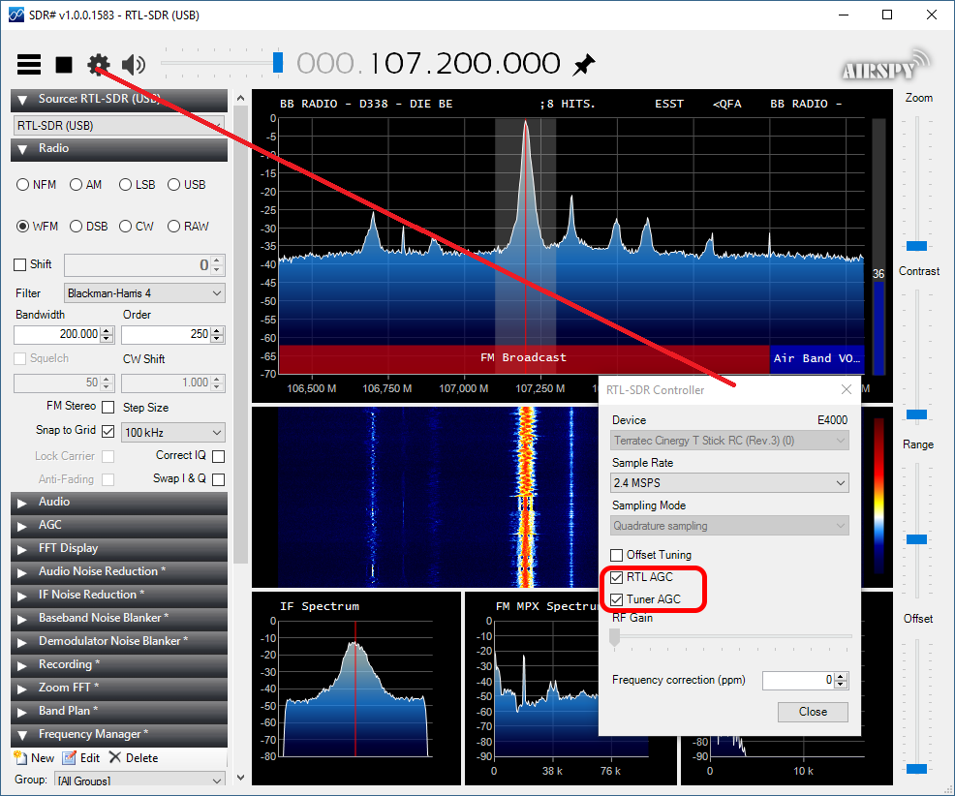This screenshot has width=955, height=796.
Task: Click the volume slider handle
Action: pos(278,62)
